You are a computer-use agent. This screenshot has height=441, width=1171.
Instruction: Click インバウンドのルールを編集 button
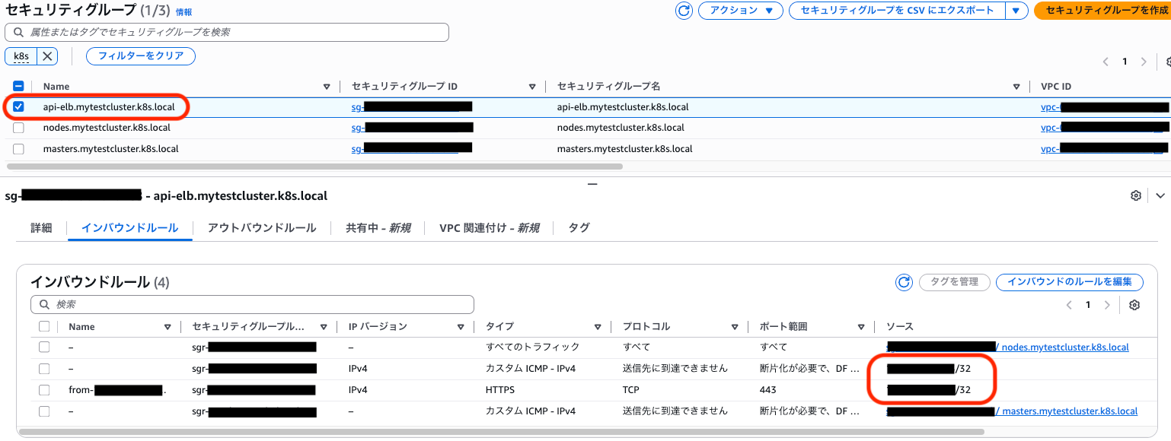1069,282
